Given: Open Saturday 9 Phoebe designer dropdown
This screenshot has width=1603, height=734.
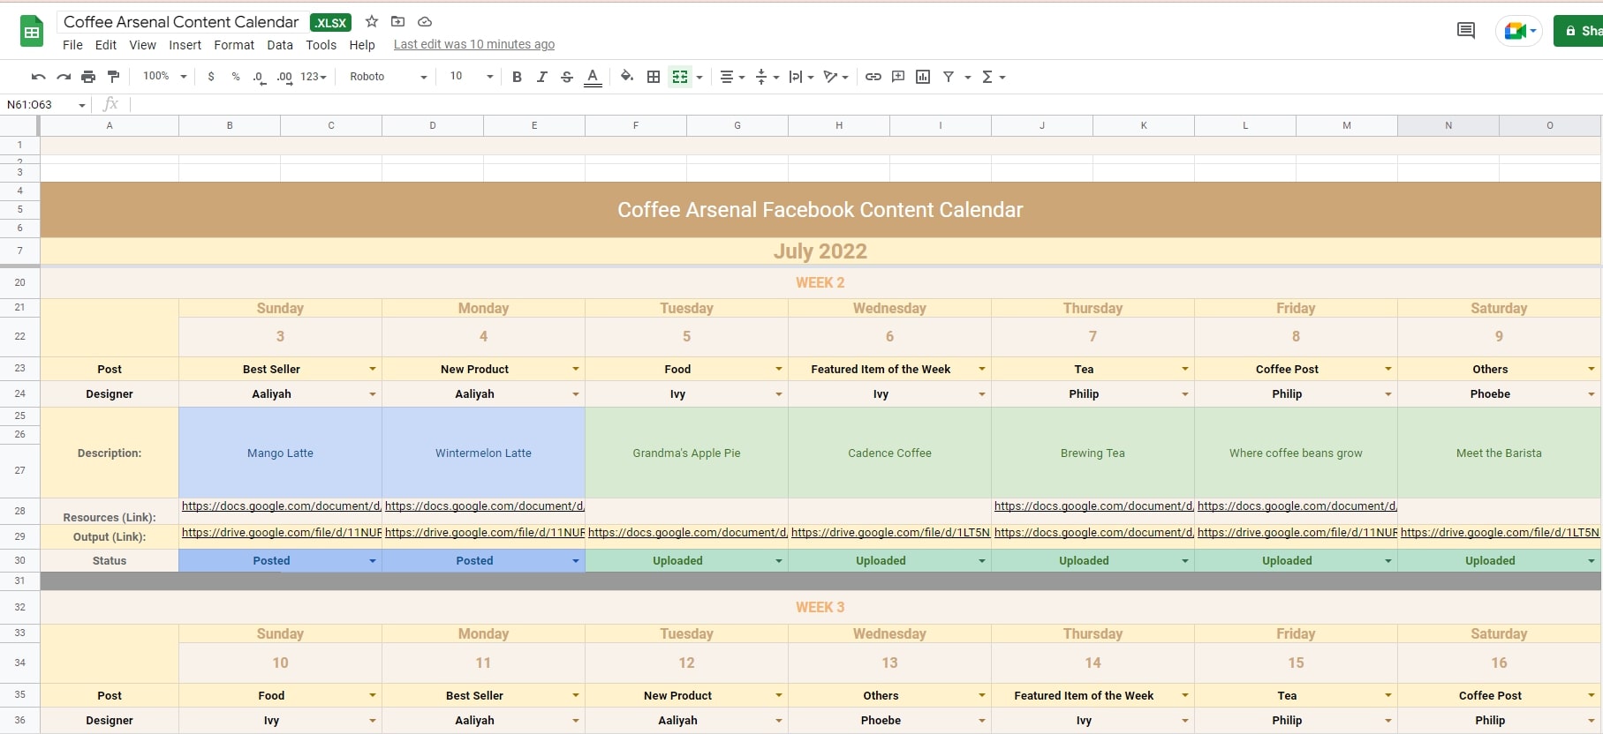Looking at the screenshot, I should (1592, 394).
